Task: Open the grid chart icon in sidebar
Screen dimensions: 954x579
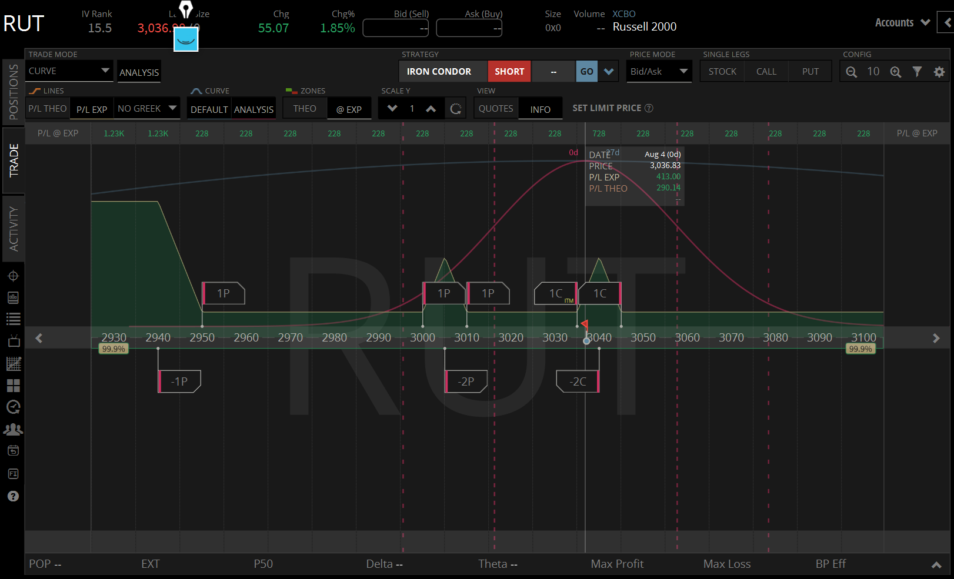Action: pyautogui.click(x=13, y=364)
